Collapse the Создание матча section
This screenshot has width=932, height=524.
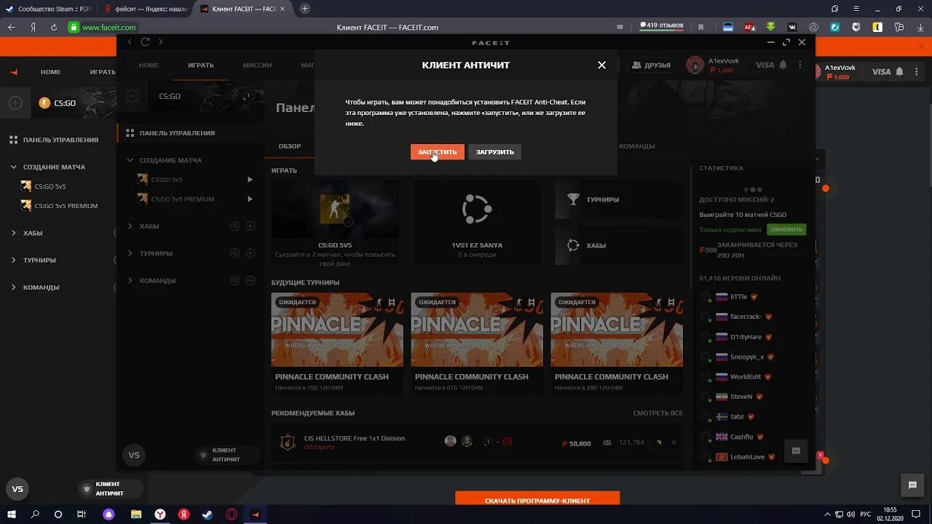130,159
